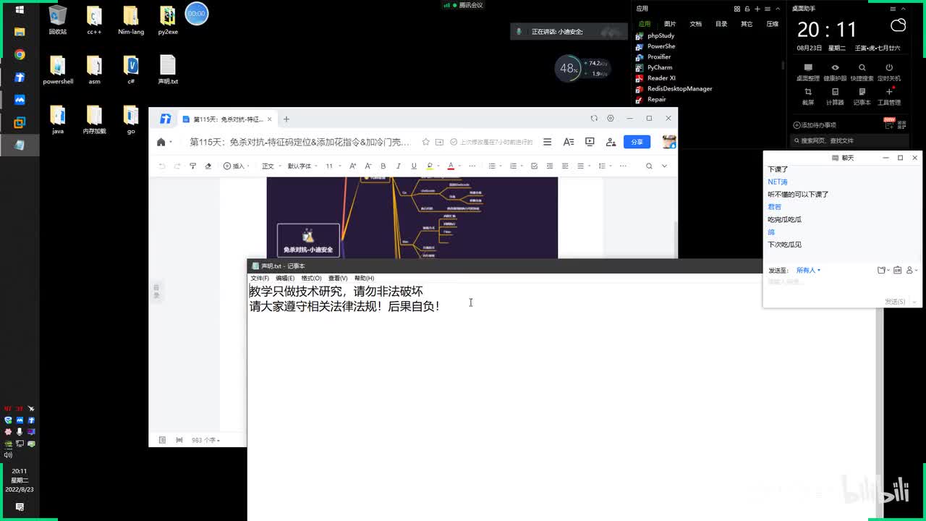Open settings gear in docs title bar
The image size is (926, 521).
611,119
